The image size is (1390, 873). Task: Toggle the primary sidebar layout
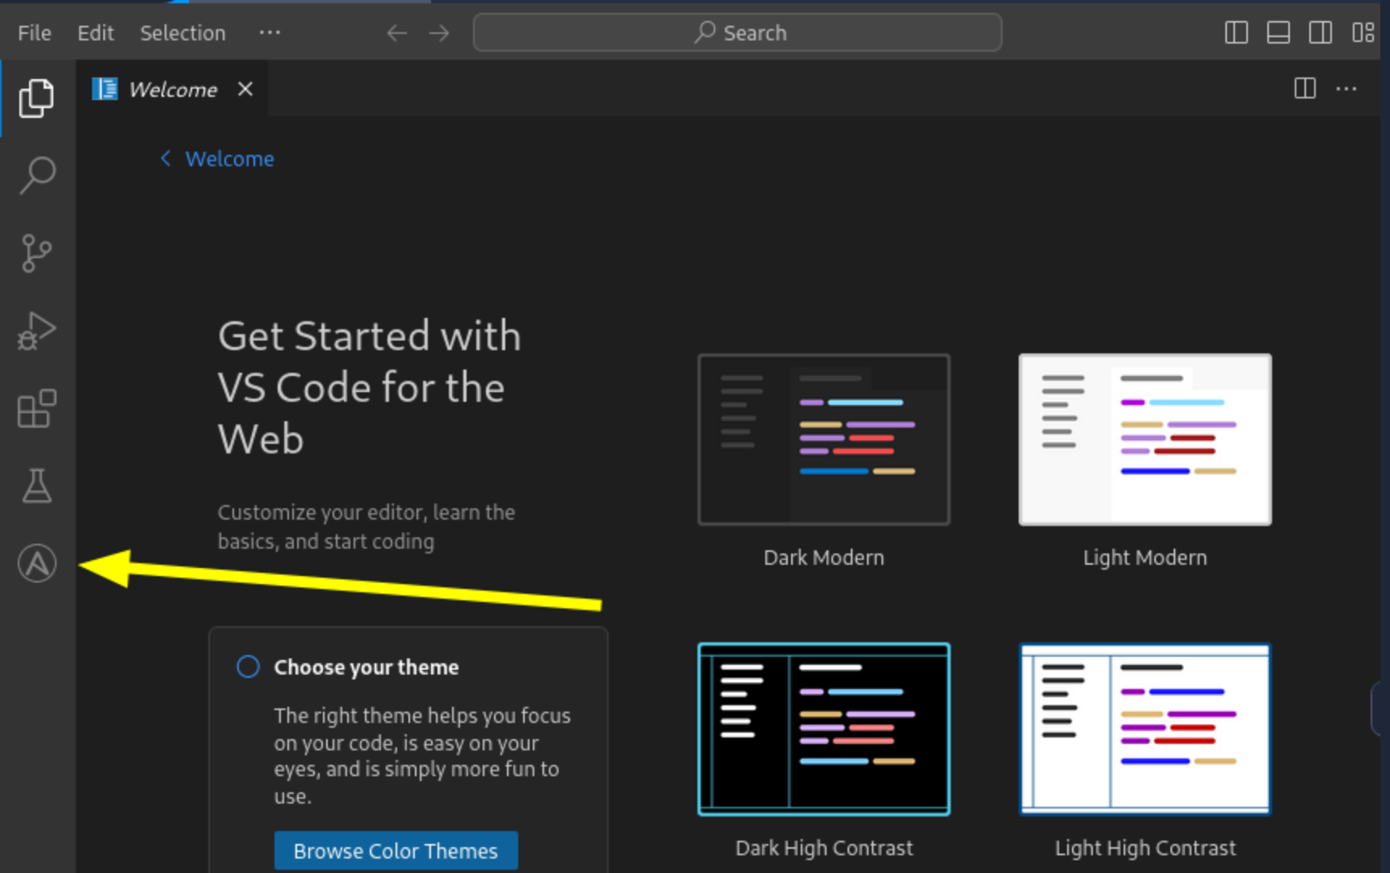pyautogui.click(x=1236, y=32)
